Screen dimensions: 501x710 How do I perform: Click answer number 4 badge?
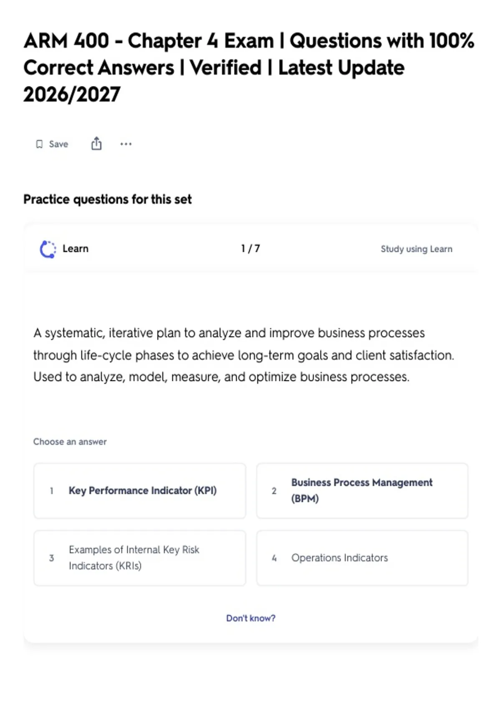coord(274,558)
